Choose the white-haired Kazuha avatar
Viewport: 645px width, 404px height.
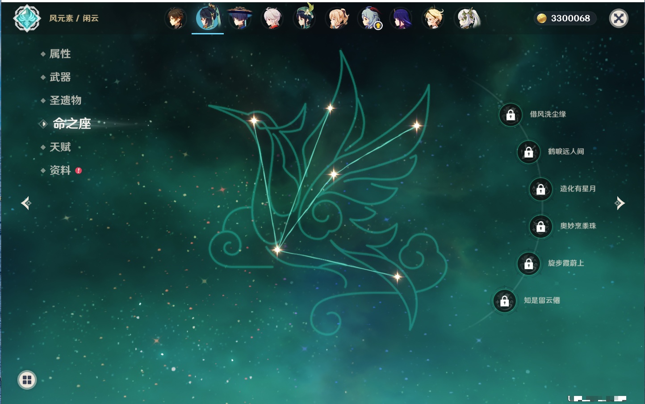(272, 18)
